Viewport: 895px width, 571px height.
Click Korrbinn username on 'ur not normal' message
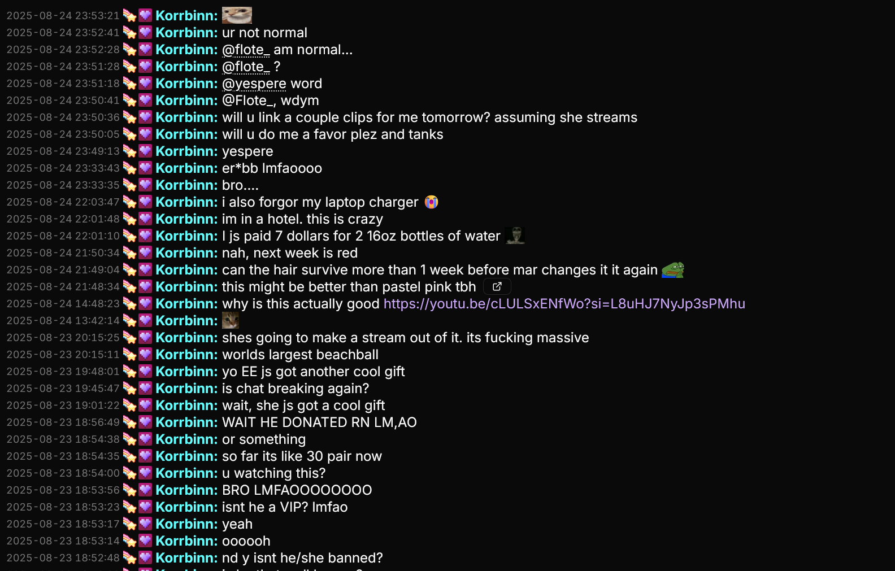click(186, 33)
